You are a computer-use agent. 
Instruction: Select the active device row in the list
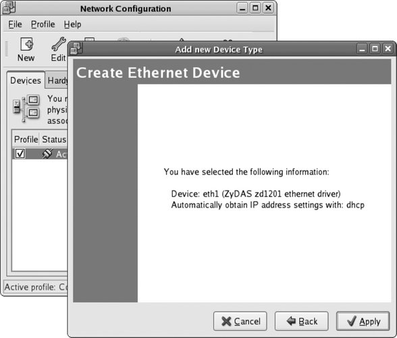pyautogui.click(x=40, y=153)
